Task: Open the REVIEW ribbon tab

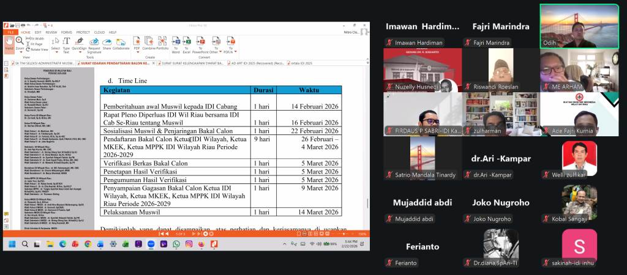Action: [x=51, y=32]
